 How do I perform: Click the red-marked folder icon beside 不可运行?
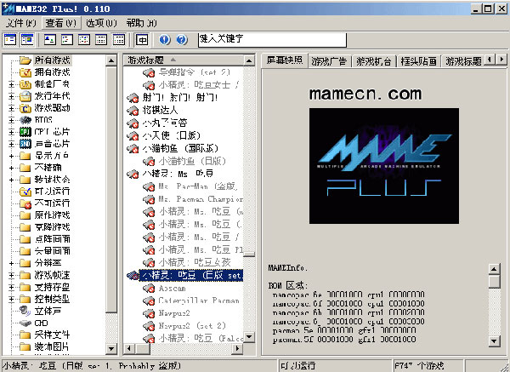[25, 203]
